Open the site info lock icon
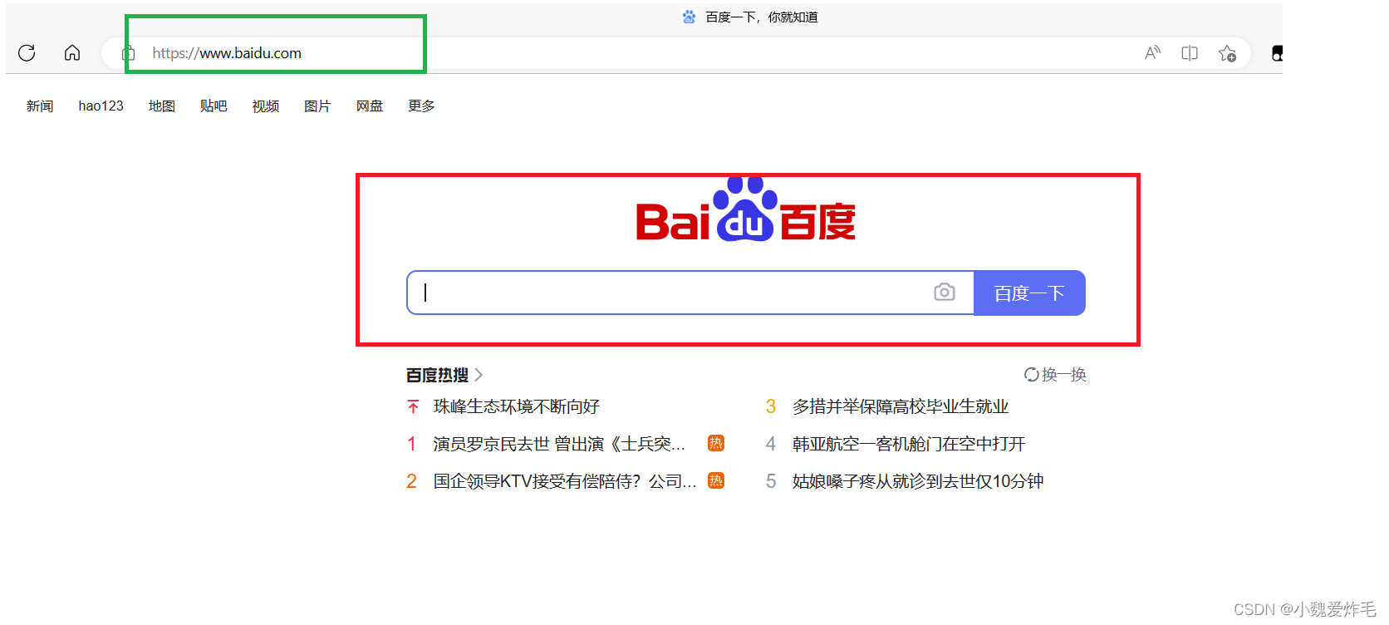This screenshot has width=1389, height=625. [x=129, y=53]
